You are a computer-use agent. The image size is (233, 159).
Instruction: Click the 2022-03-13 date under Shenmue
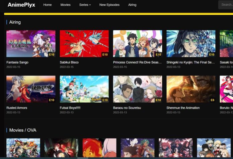[173, 113]
